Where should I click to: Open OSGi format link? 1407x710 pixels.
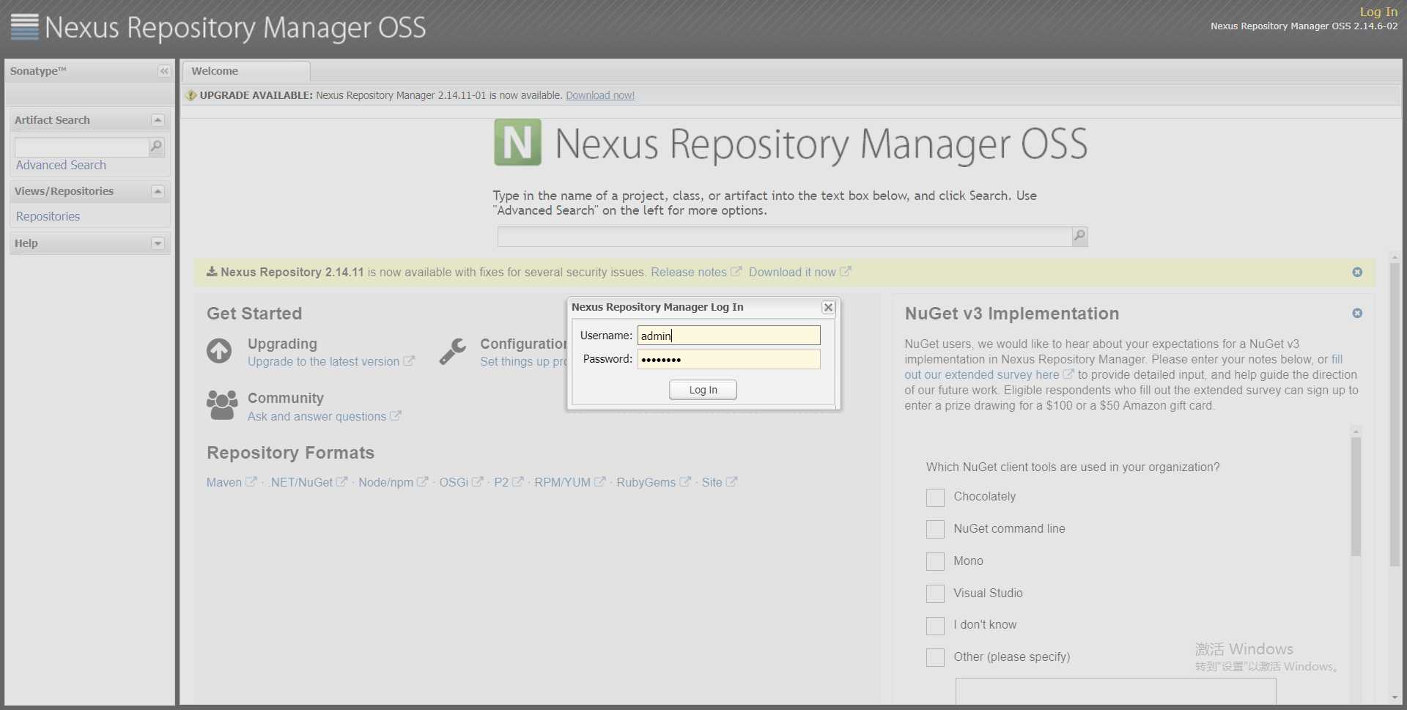click(454, 482)
